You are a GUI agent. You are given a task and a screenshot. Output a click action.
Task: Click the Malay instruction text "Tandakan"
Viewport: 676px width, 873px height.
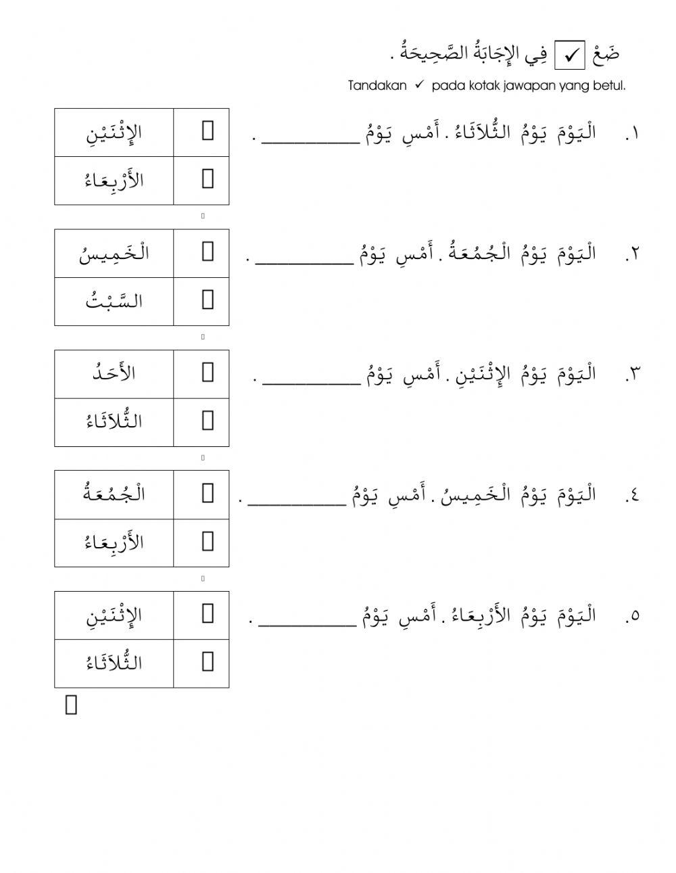coord(377,86)
